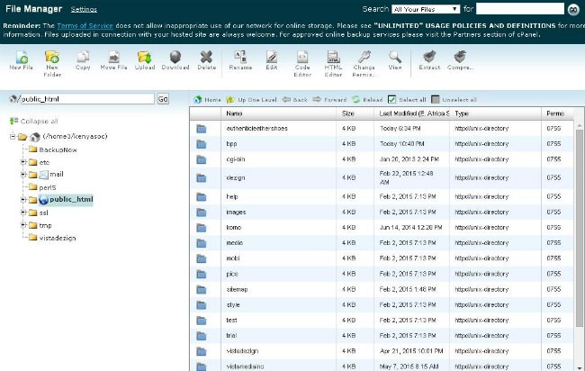Open the Terms of Service link

[x=83, y=25]
